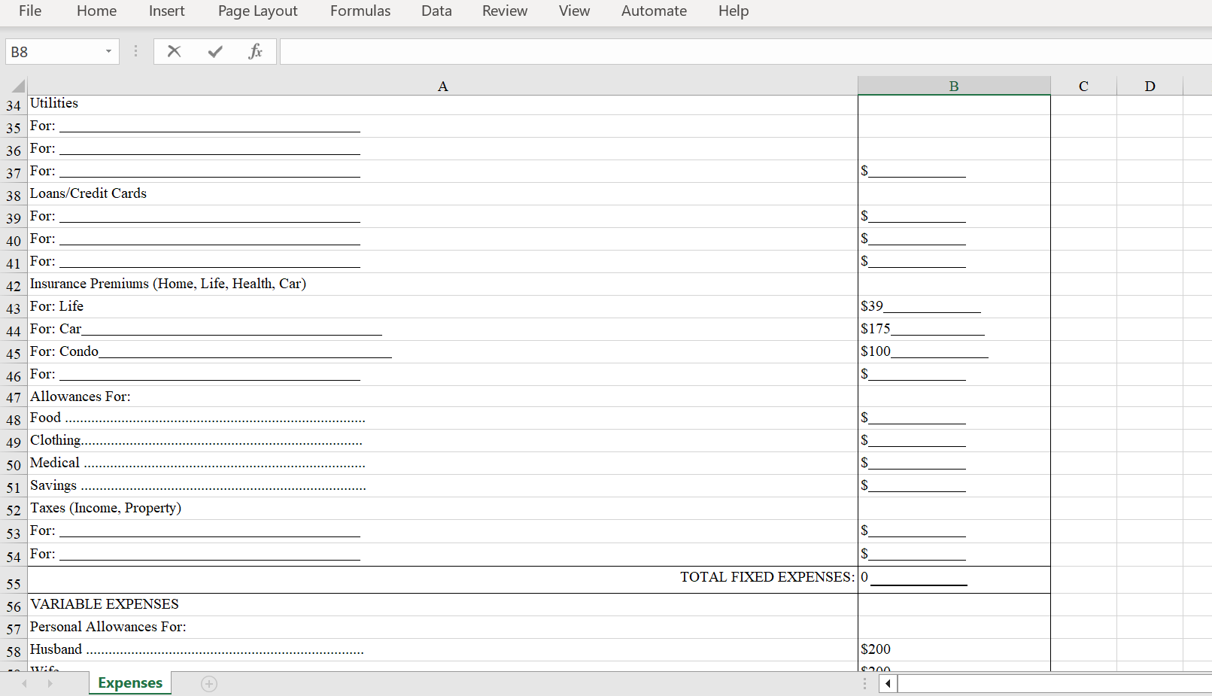Select the $100 amount cell
The image size is (1212, 696).
click(954, 352)
